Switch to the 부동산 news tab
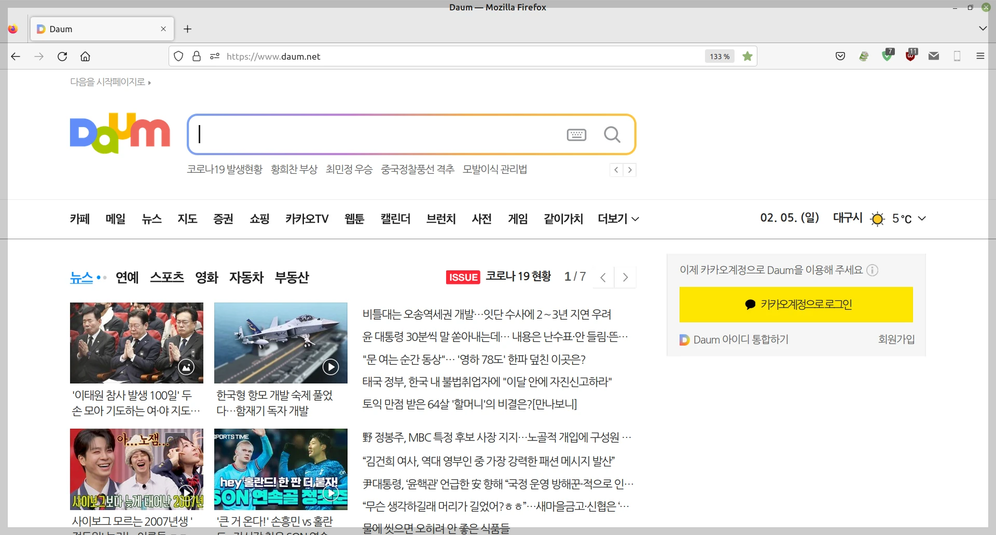 coord(292,278)
